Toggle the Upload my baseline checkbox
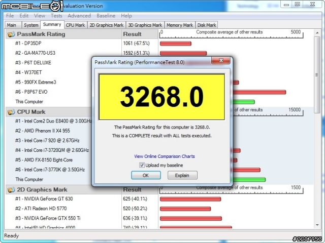The width and height of the screenshot is (325, 243). point(142,165)
